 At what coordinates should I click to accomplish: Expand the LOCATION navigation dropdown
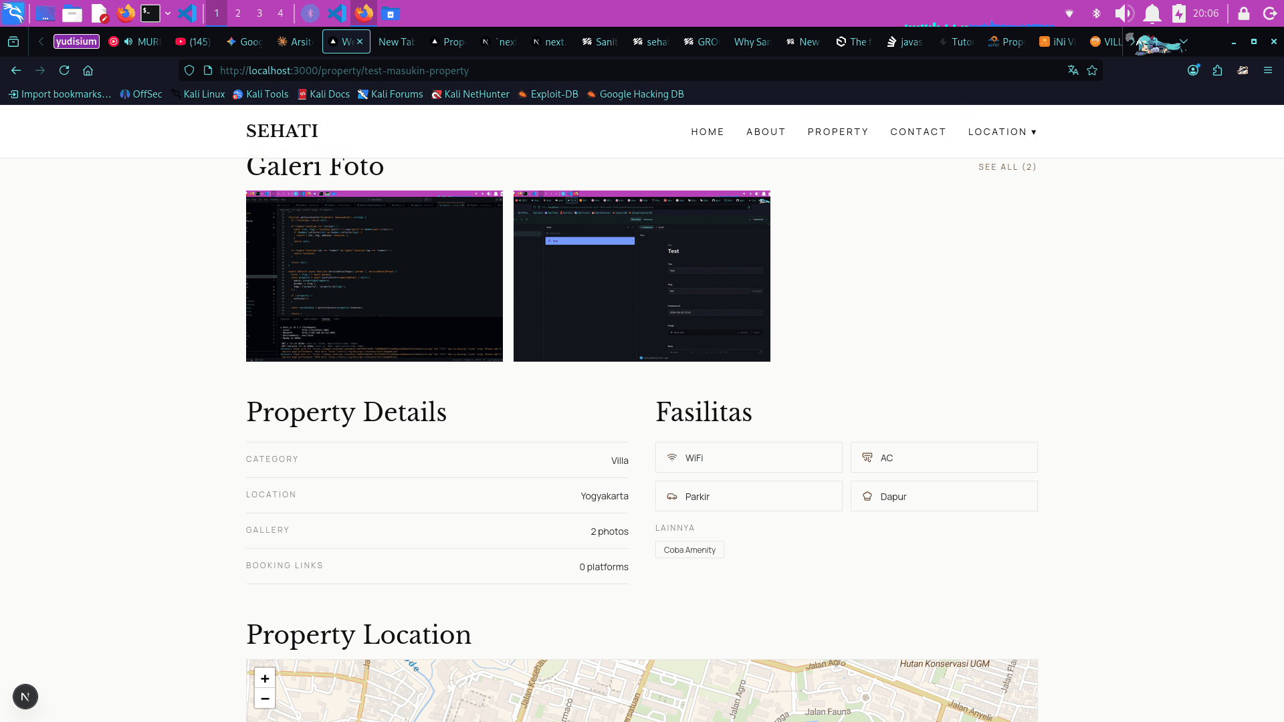pyautogui.click(x=1002, y=132)
